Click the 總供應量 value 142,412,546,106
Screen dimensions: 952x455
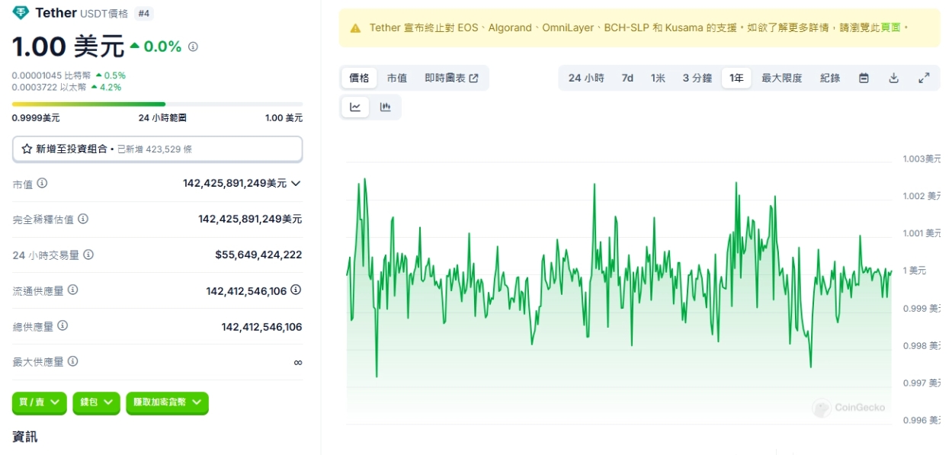pos(261,327)
